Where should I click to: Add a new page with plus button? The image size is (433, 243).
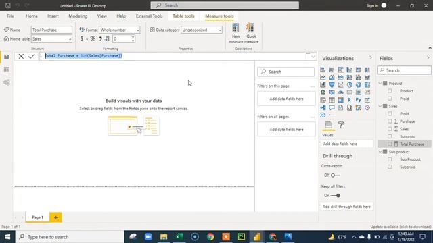pyautogui.click(x=55, y=217)
